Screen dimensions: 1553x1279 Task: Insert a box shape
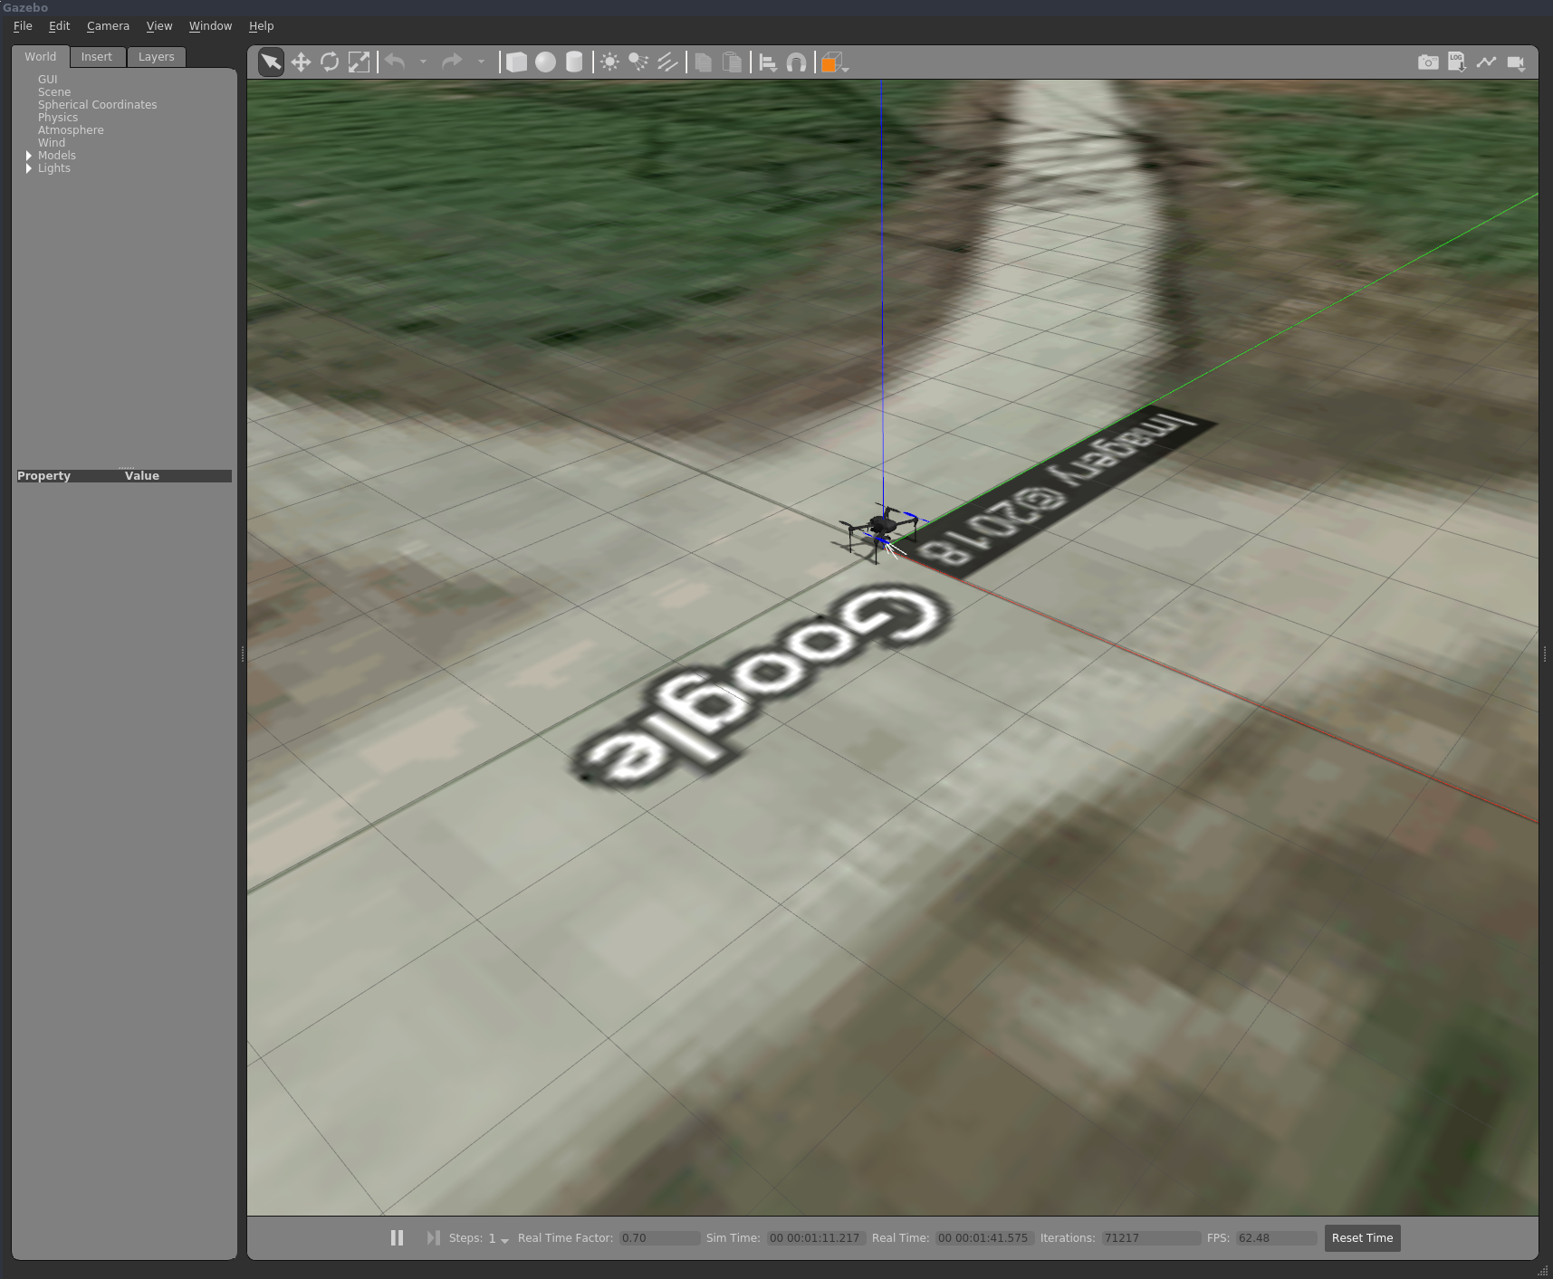point(516,62)
